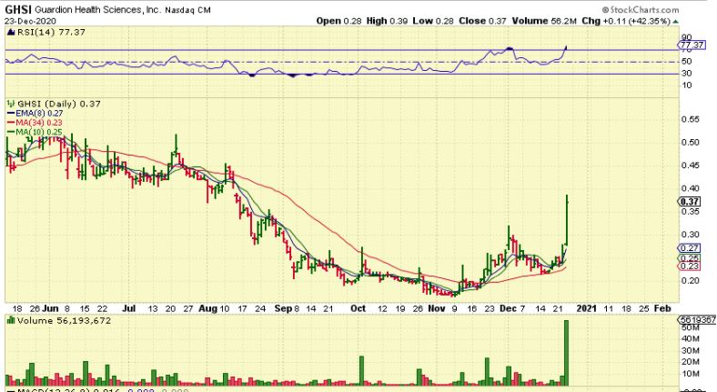Click the Volume legend icon in lower panel
717x392 pixels.
tap(8, 320)
